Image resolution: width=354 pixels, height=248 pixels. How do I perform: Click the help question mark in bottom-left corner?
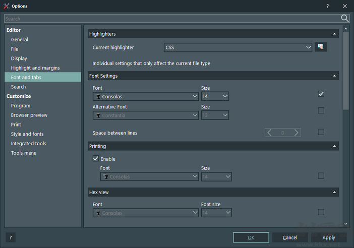click(x=10, y=237)
